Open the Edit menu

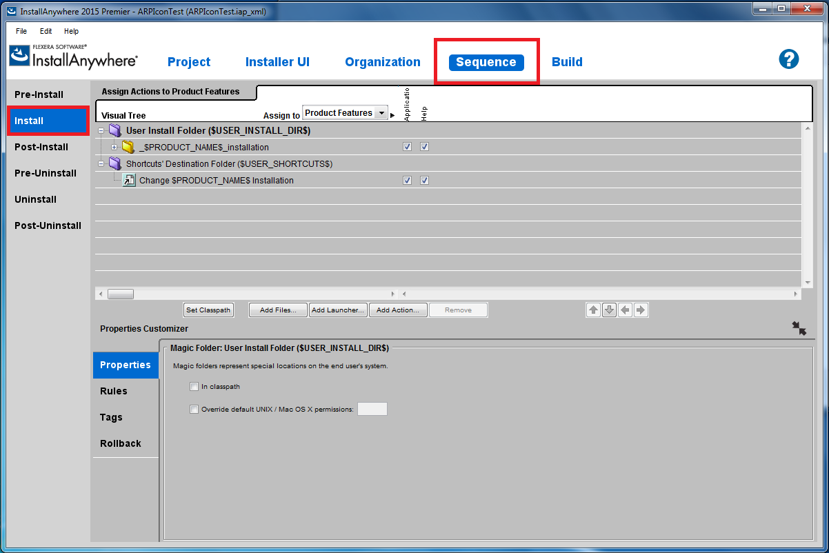pos(46,31)
